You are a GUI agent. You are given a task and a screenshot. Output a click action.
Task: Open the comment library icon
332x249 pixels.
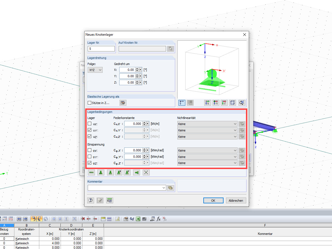pos(170,188)
